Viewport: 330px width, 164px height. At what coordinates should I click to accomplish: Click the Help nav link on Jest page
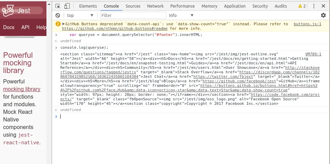[x=41, y=27]
